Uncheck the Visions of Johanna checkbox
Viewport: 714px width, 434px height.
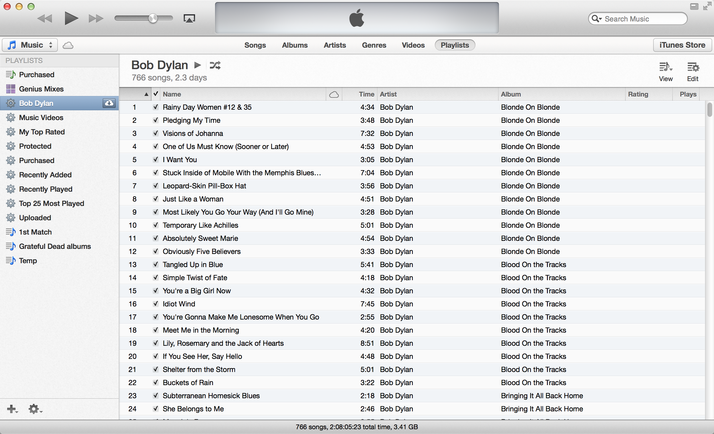155,133
